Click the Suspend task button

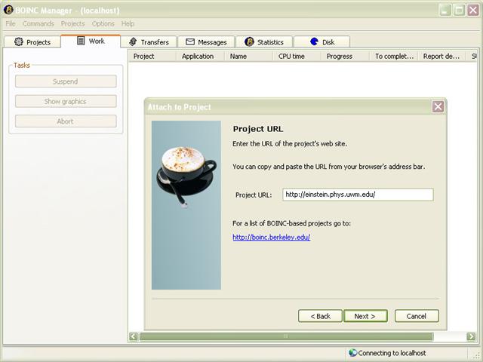coord(66,81)
